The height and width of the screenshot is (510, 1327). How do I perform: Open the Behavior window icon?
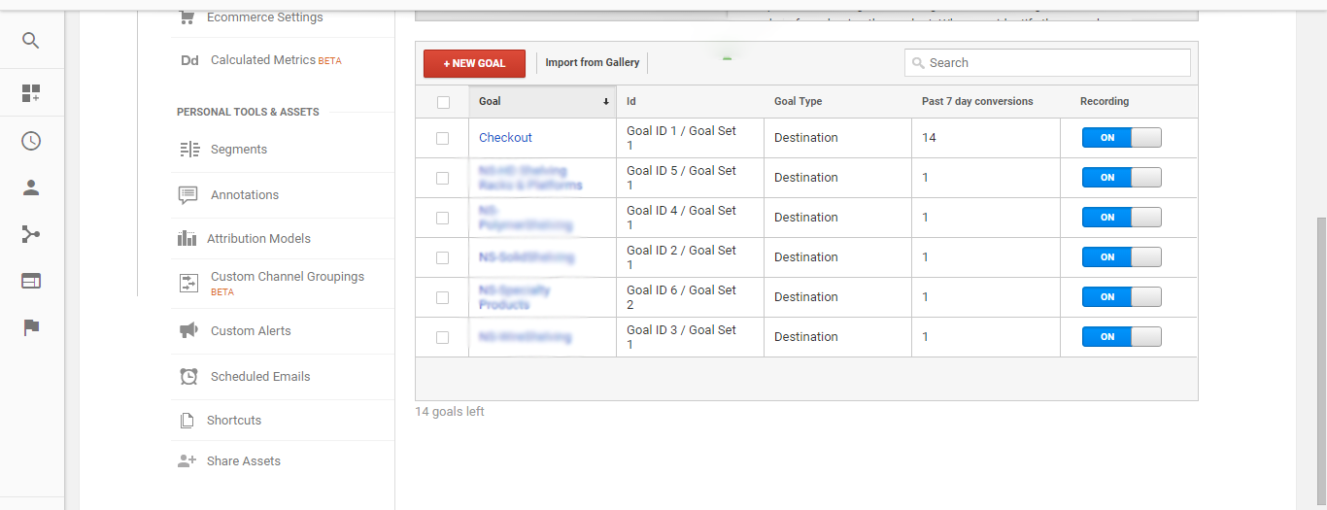click(31, 281)
